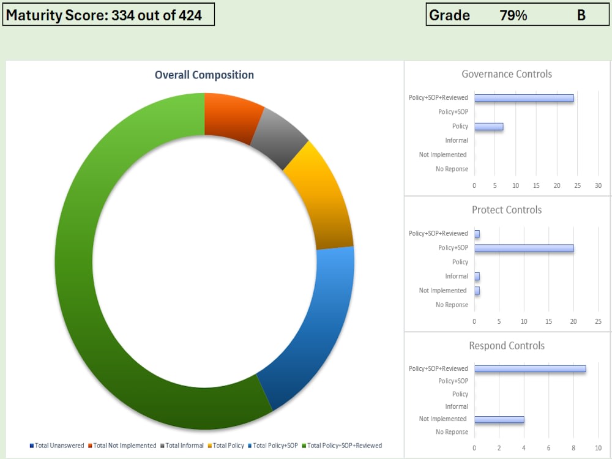
Task: Click the Informal axis label in Governance Controls
Action: [458, 140]
